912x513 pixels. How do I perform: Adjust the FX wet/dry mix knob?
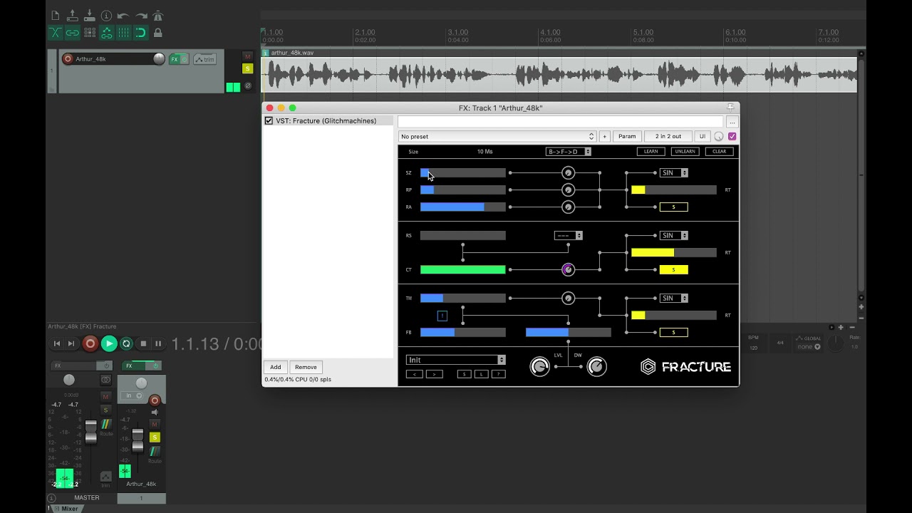click(x=719, y=136)
